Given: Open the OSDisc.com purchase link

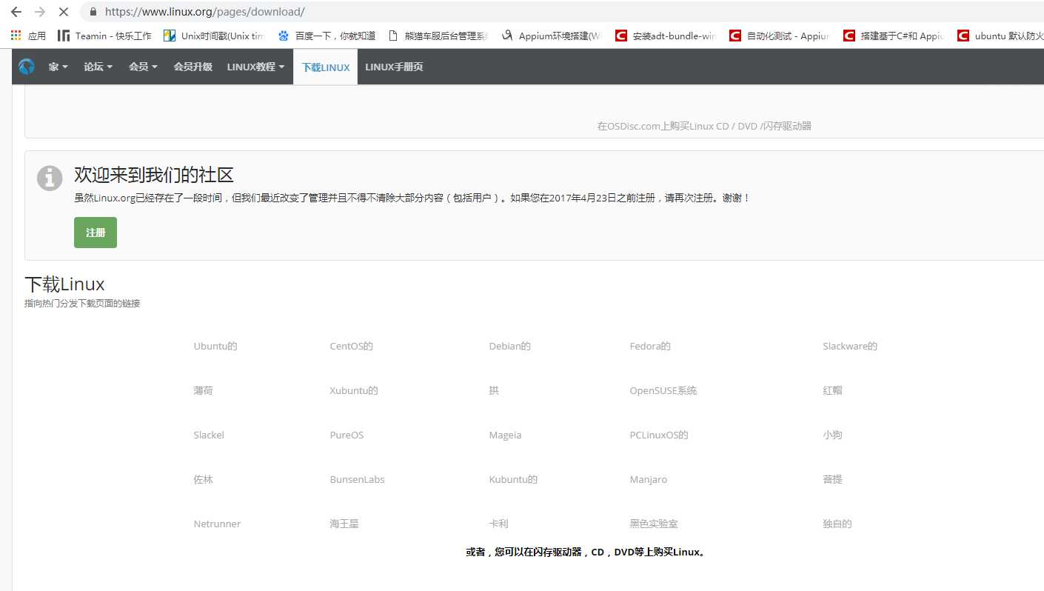Looking at the screenshot, I should point(704,126).
